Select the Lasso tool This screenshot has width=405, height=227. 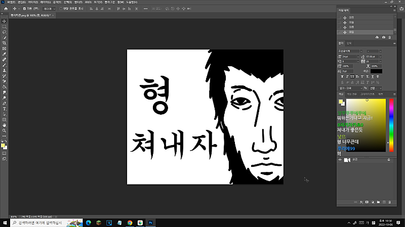click(x=5, y=32)
